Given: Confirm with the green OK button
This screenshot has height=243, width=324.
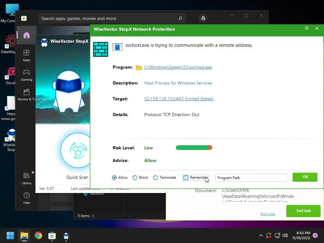Looking at the screenshot, I should pyautogui.click(x=305, y=177).
